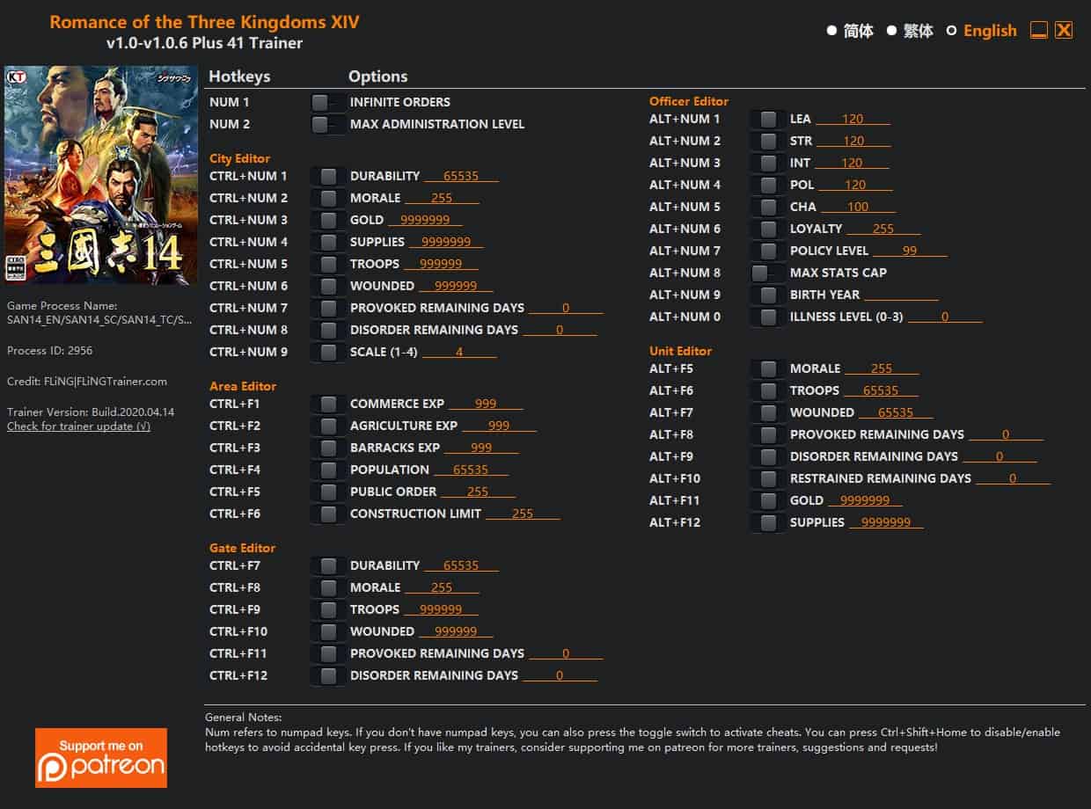Edit Unit Editor Troops value 65535
This screenshot has width=1091, height=809.
[881, 390]
